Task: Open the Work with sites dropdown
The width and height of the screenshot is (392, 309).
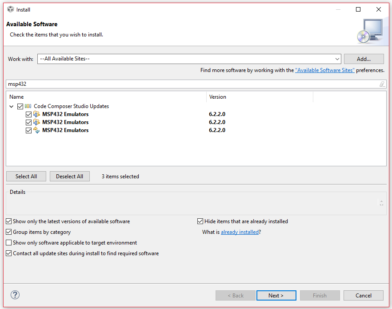Action: point(337,58)
